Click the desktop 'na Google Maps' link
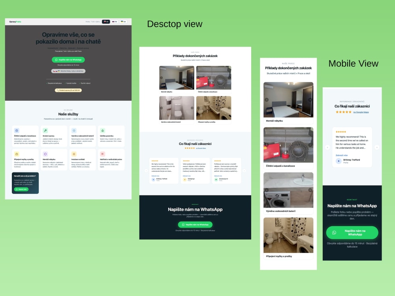 click(x=201, y=148)
